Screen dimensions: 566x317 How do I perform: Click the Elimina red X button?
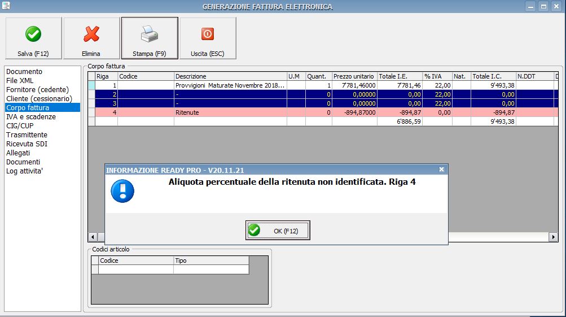click(91, 38)
